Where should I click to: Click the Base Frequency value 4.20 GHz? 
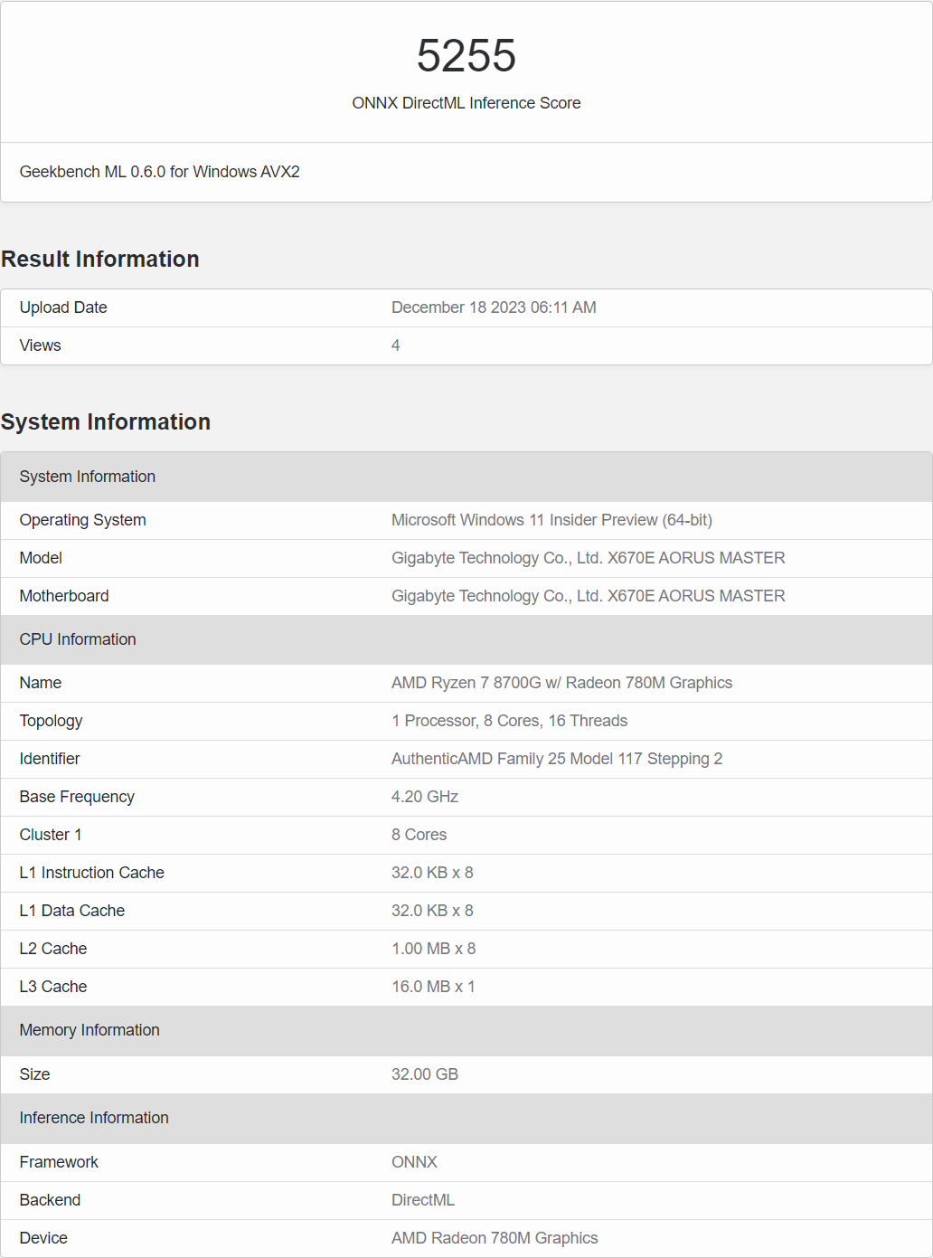425,797
